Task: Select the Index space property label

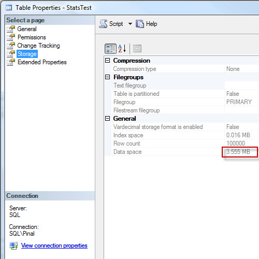Action: pyautogui.click(x=128, y=135)
